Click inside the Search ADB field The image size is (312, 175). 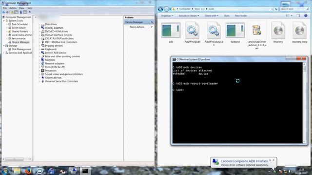click(x=293, y=9)
